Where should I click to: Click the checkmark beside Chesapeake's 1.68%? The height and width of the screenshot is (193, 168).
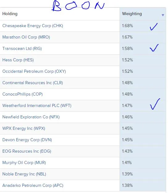154,27
